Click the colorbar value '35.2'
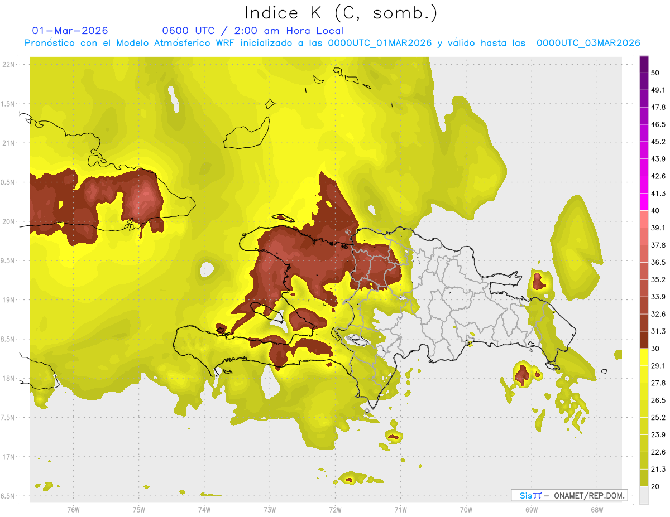Image resolution: width=670 pixels, height=517 pixels. click(659, 280)
